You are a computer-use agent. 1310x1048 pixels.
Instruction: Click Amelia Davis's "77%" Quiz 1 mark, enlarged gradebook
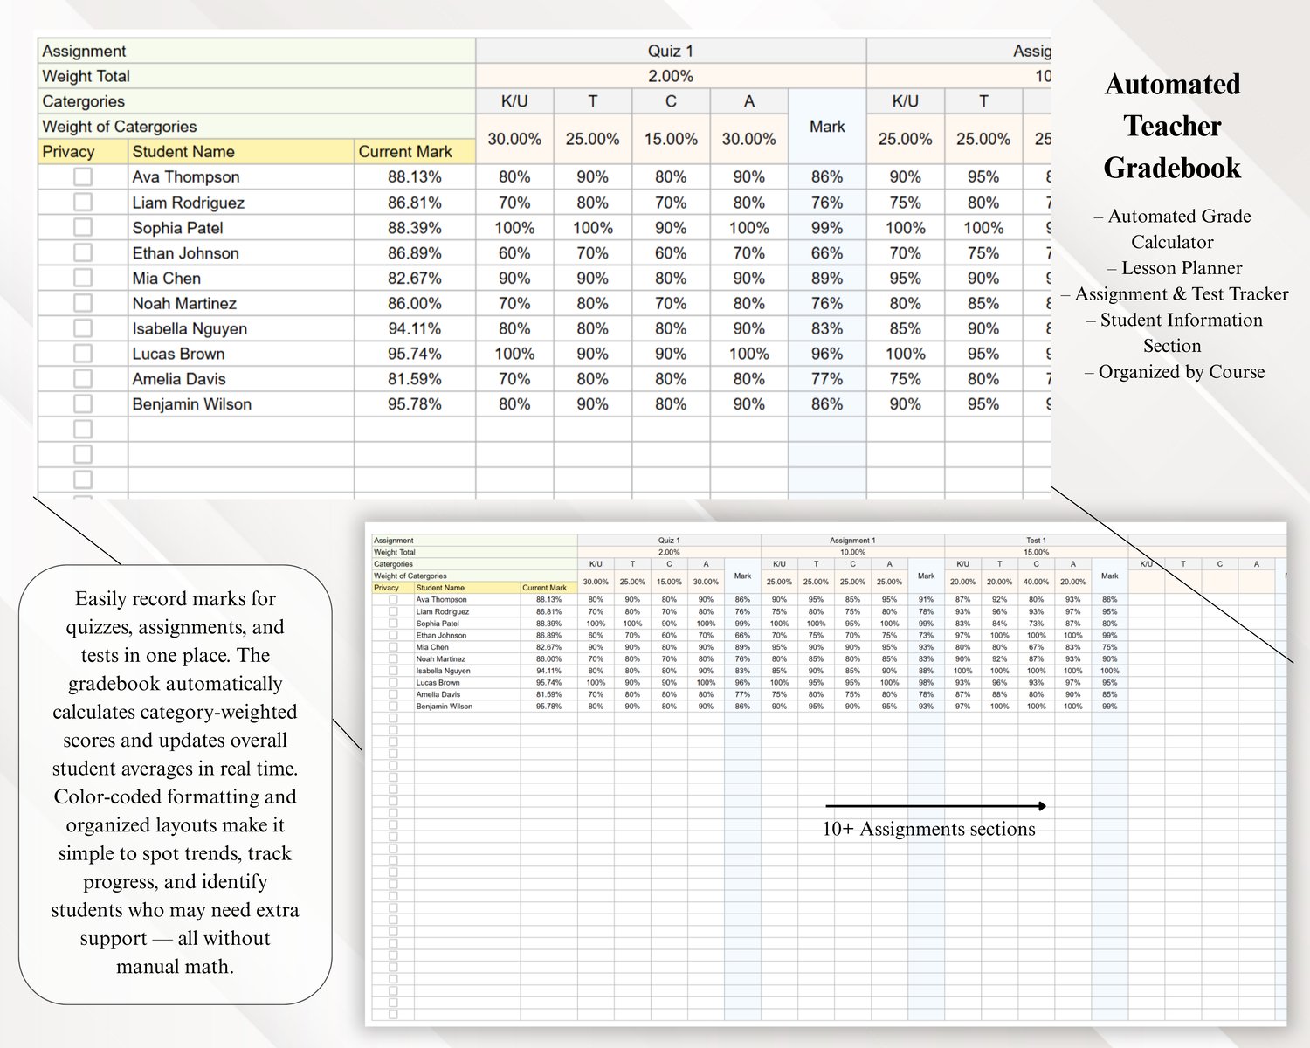point(827,379)
